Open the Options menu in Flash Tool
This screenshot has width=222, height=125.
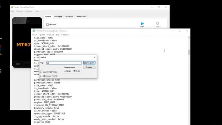coord(19,11)
